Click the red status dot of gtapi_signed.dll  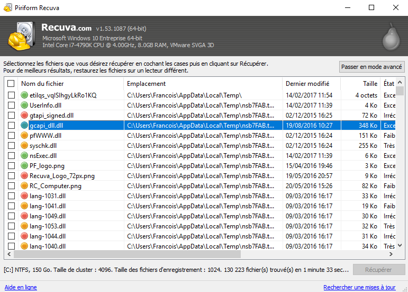tap(24, 115)
